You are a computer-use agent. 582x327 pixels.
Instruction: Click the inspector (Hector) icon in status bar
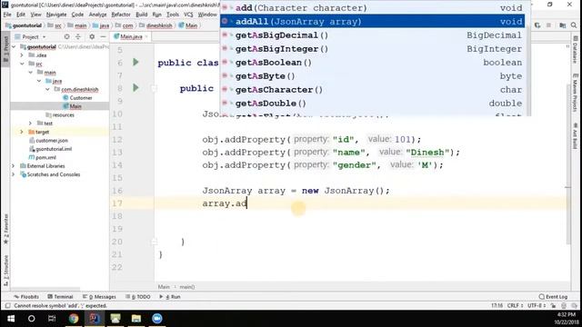[x=564, y=306]
